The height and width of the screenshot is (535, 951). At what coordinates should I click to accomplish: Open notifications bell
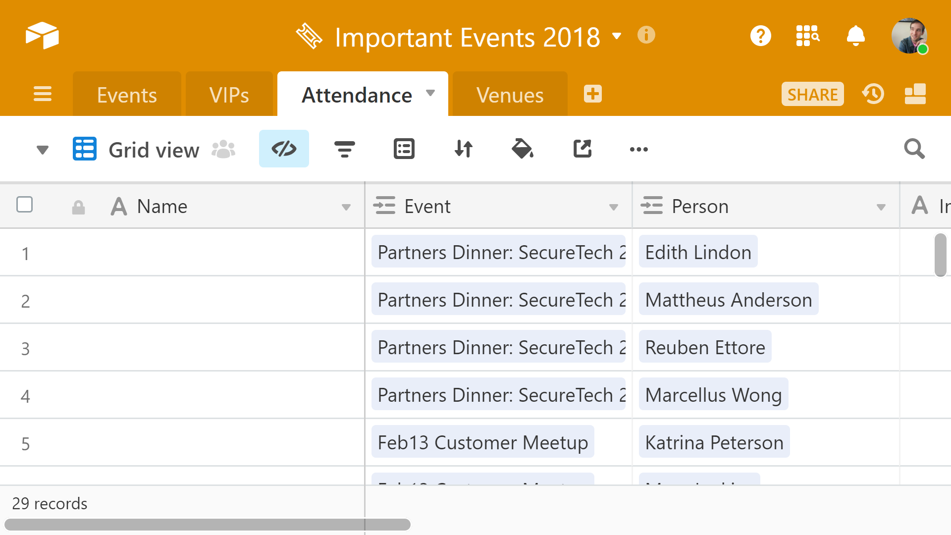(855, 36)
